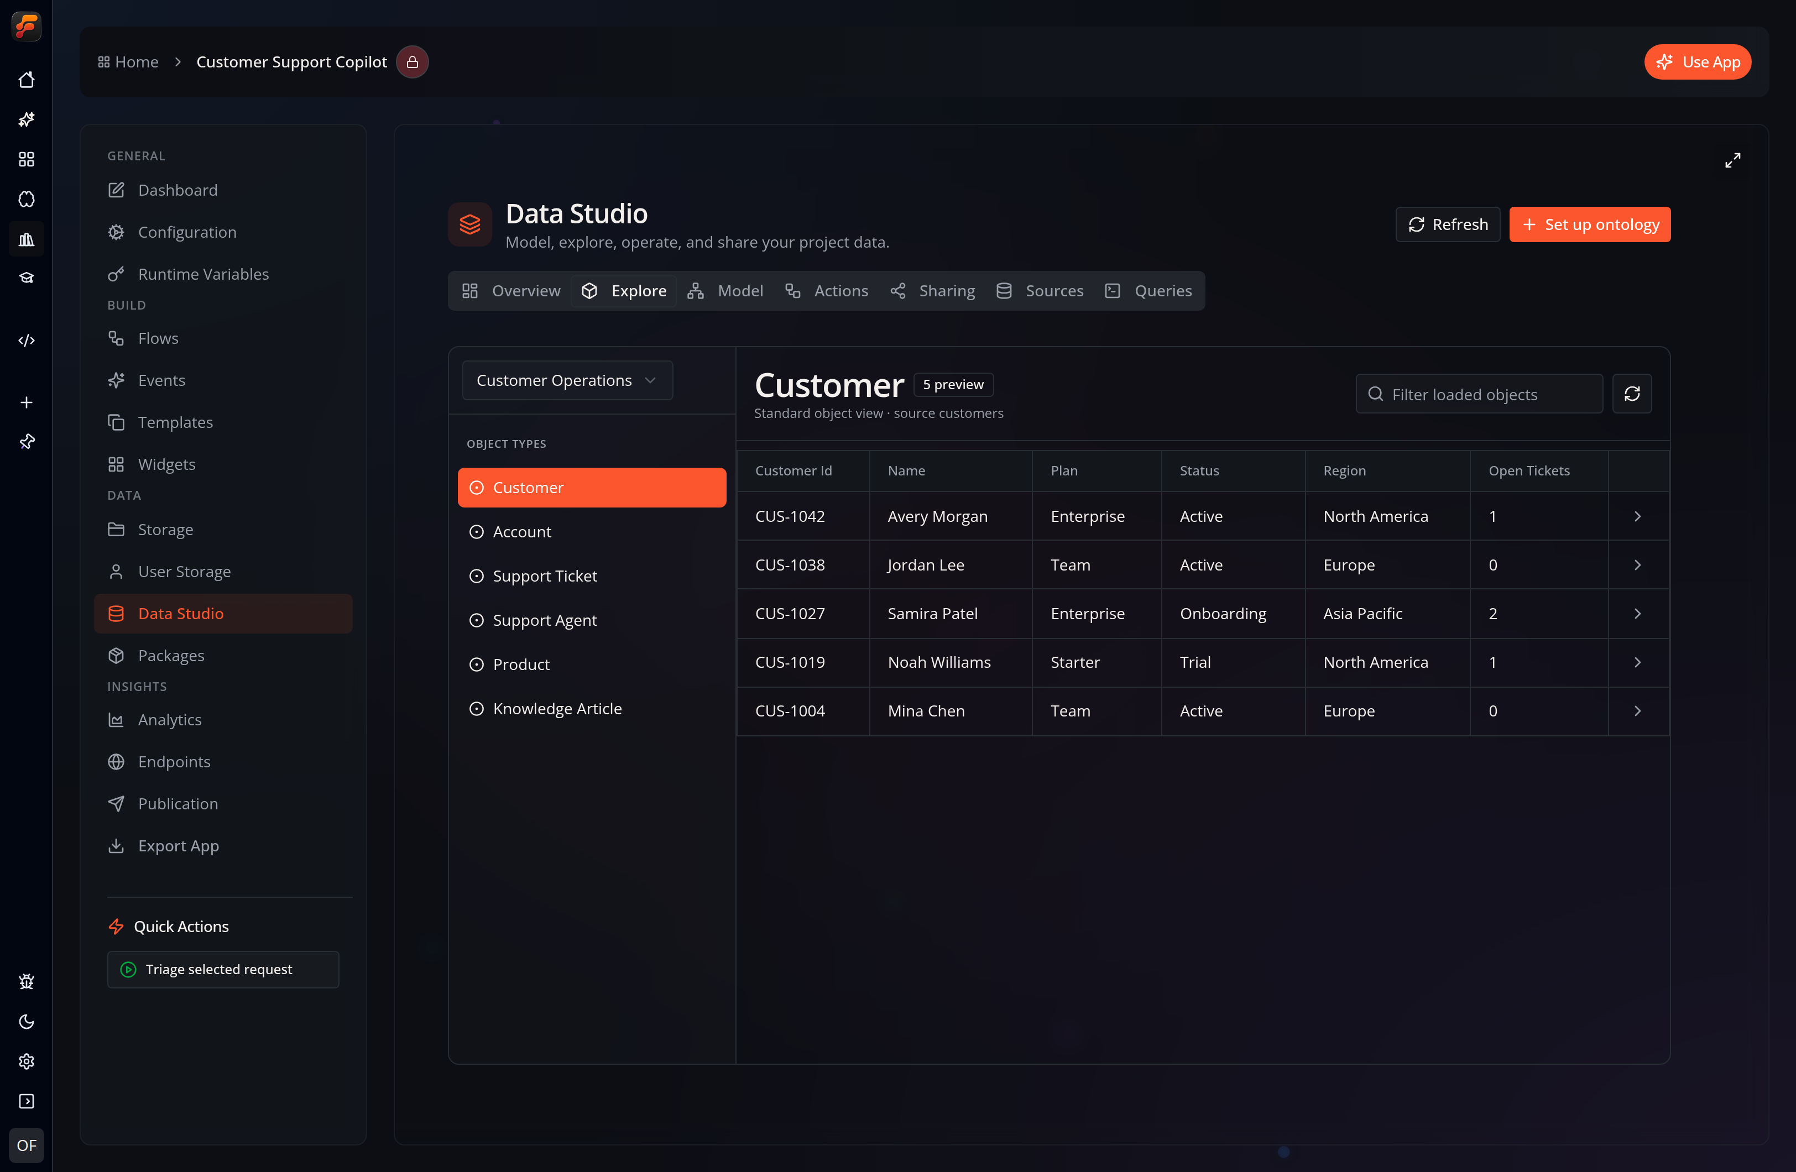Run Triage selected request quick action
This screenshot has height=1172, width=1796.
tap(223, 970)
